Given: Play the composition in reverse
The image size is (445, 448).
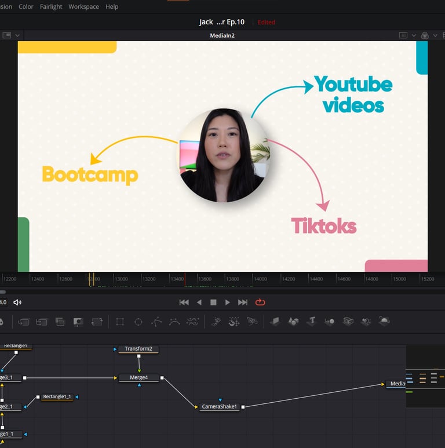Looking at the screenshot, I should (199, 303).
